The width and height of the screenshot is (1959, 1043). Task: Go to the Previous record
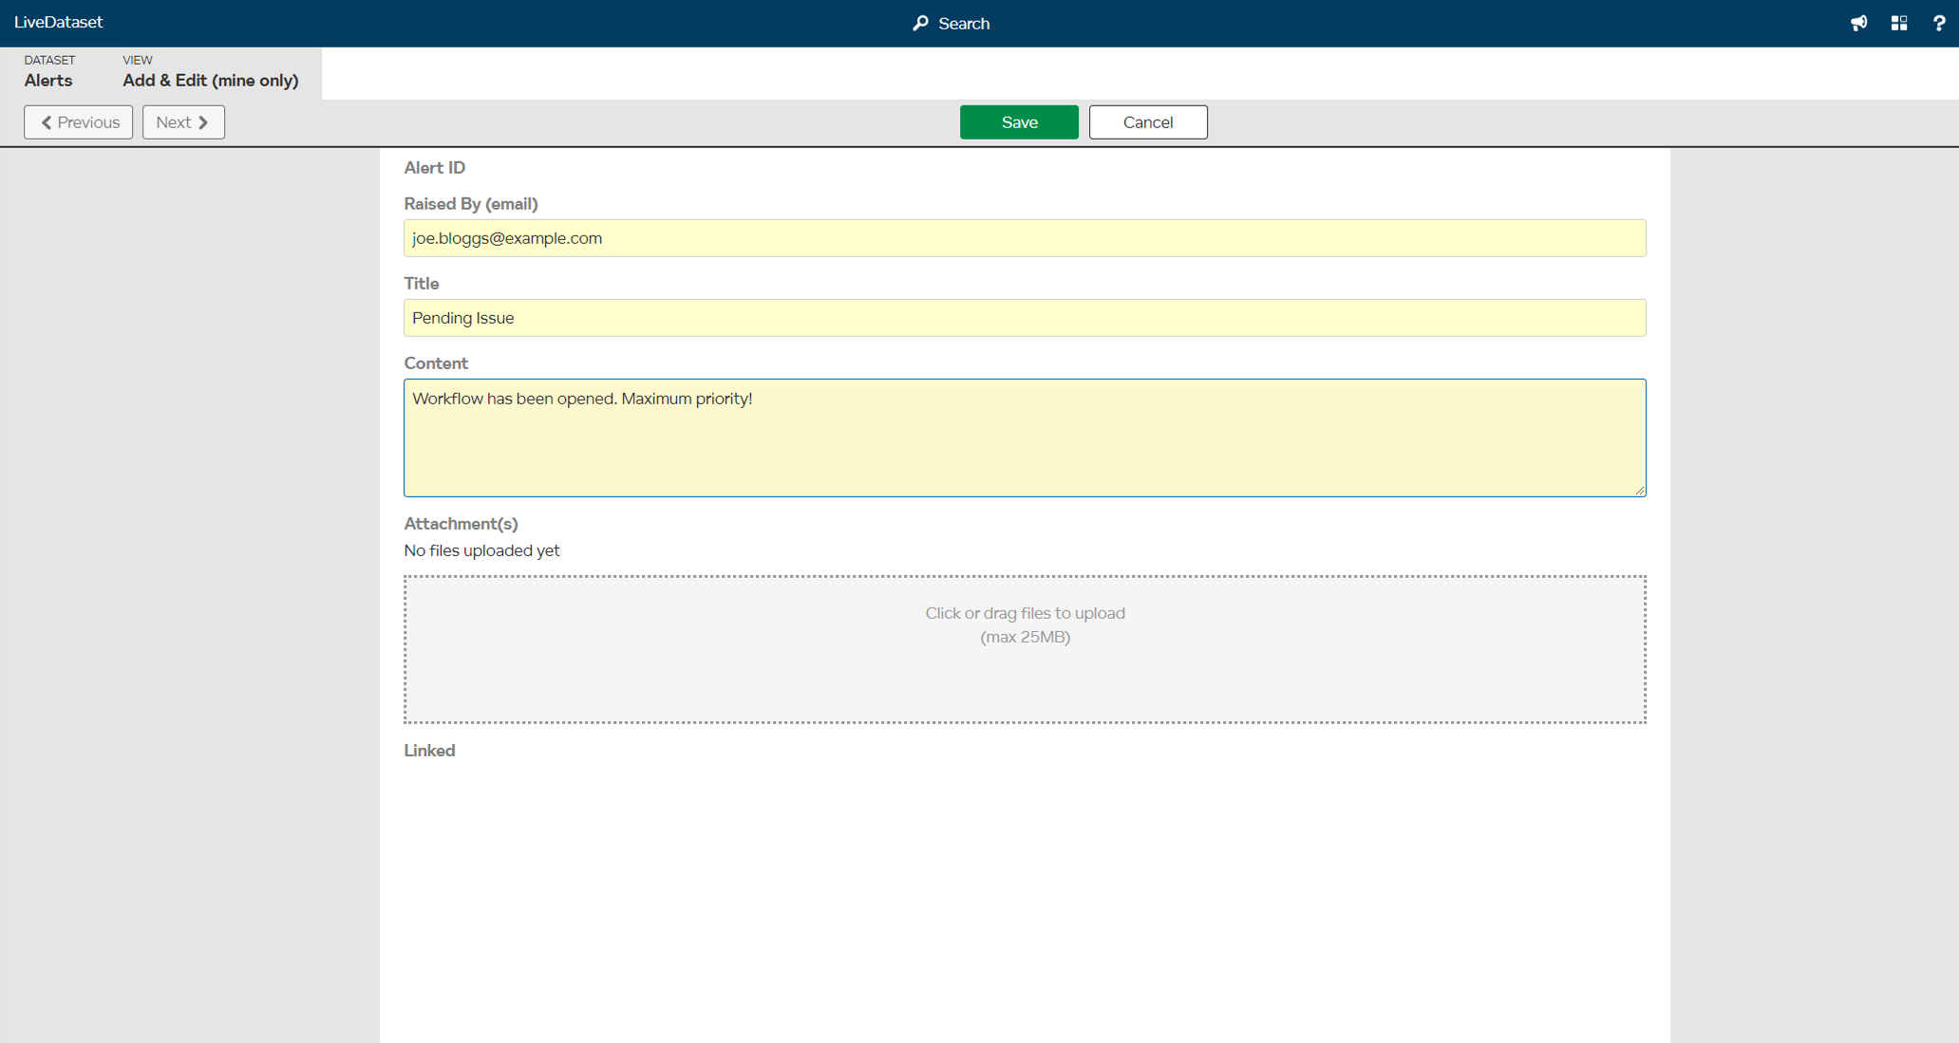(x=79, y=122)
